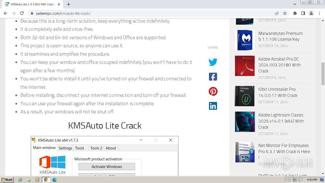The width and height of the screenshot is (325, 183).
Task: Open network status in system tray
Action: [x=295, y=180]
